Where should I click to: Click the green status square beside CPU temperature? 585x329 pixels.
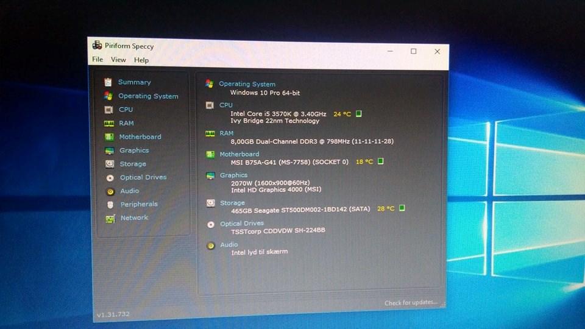tap(358, 113)
